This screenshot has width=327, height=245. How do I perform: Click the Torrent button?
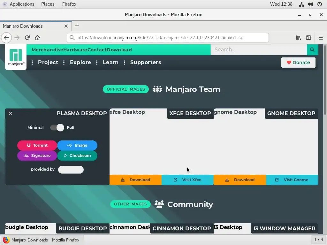(x=37, y=145)
